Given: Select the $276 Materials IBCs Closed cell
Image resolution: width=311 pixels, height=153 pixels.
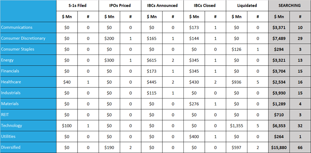Looking at the screenshot, I should pyautogui.click(x=194, y=104).
